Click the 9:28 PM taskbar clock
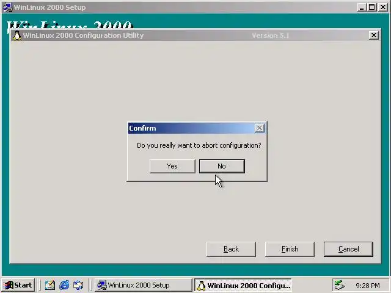The height and width of the screenshot is (293, 391). point(368,286)
